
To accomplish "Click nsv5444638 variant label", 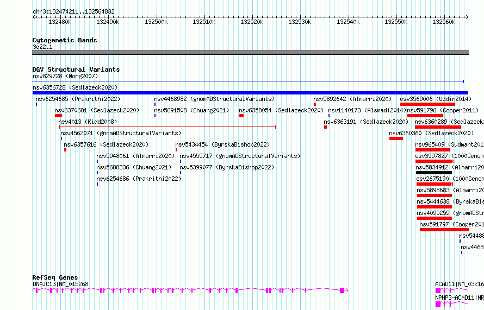I will [x=450, y=201].
